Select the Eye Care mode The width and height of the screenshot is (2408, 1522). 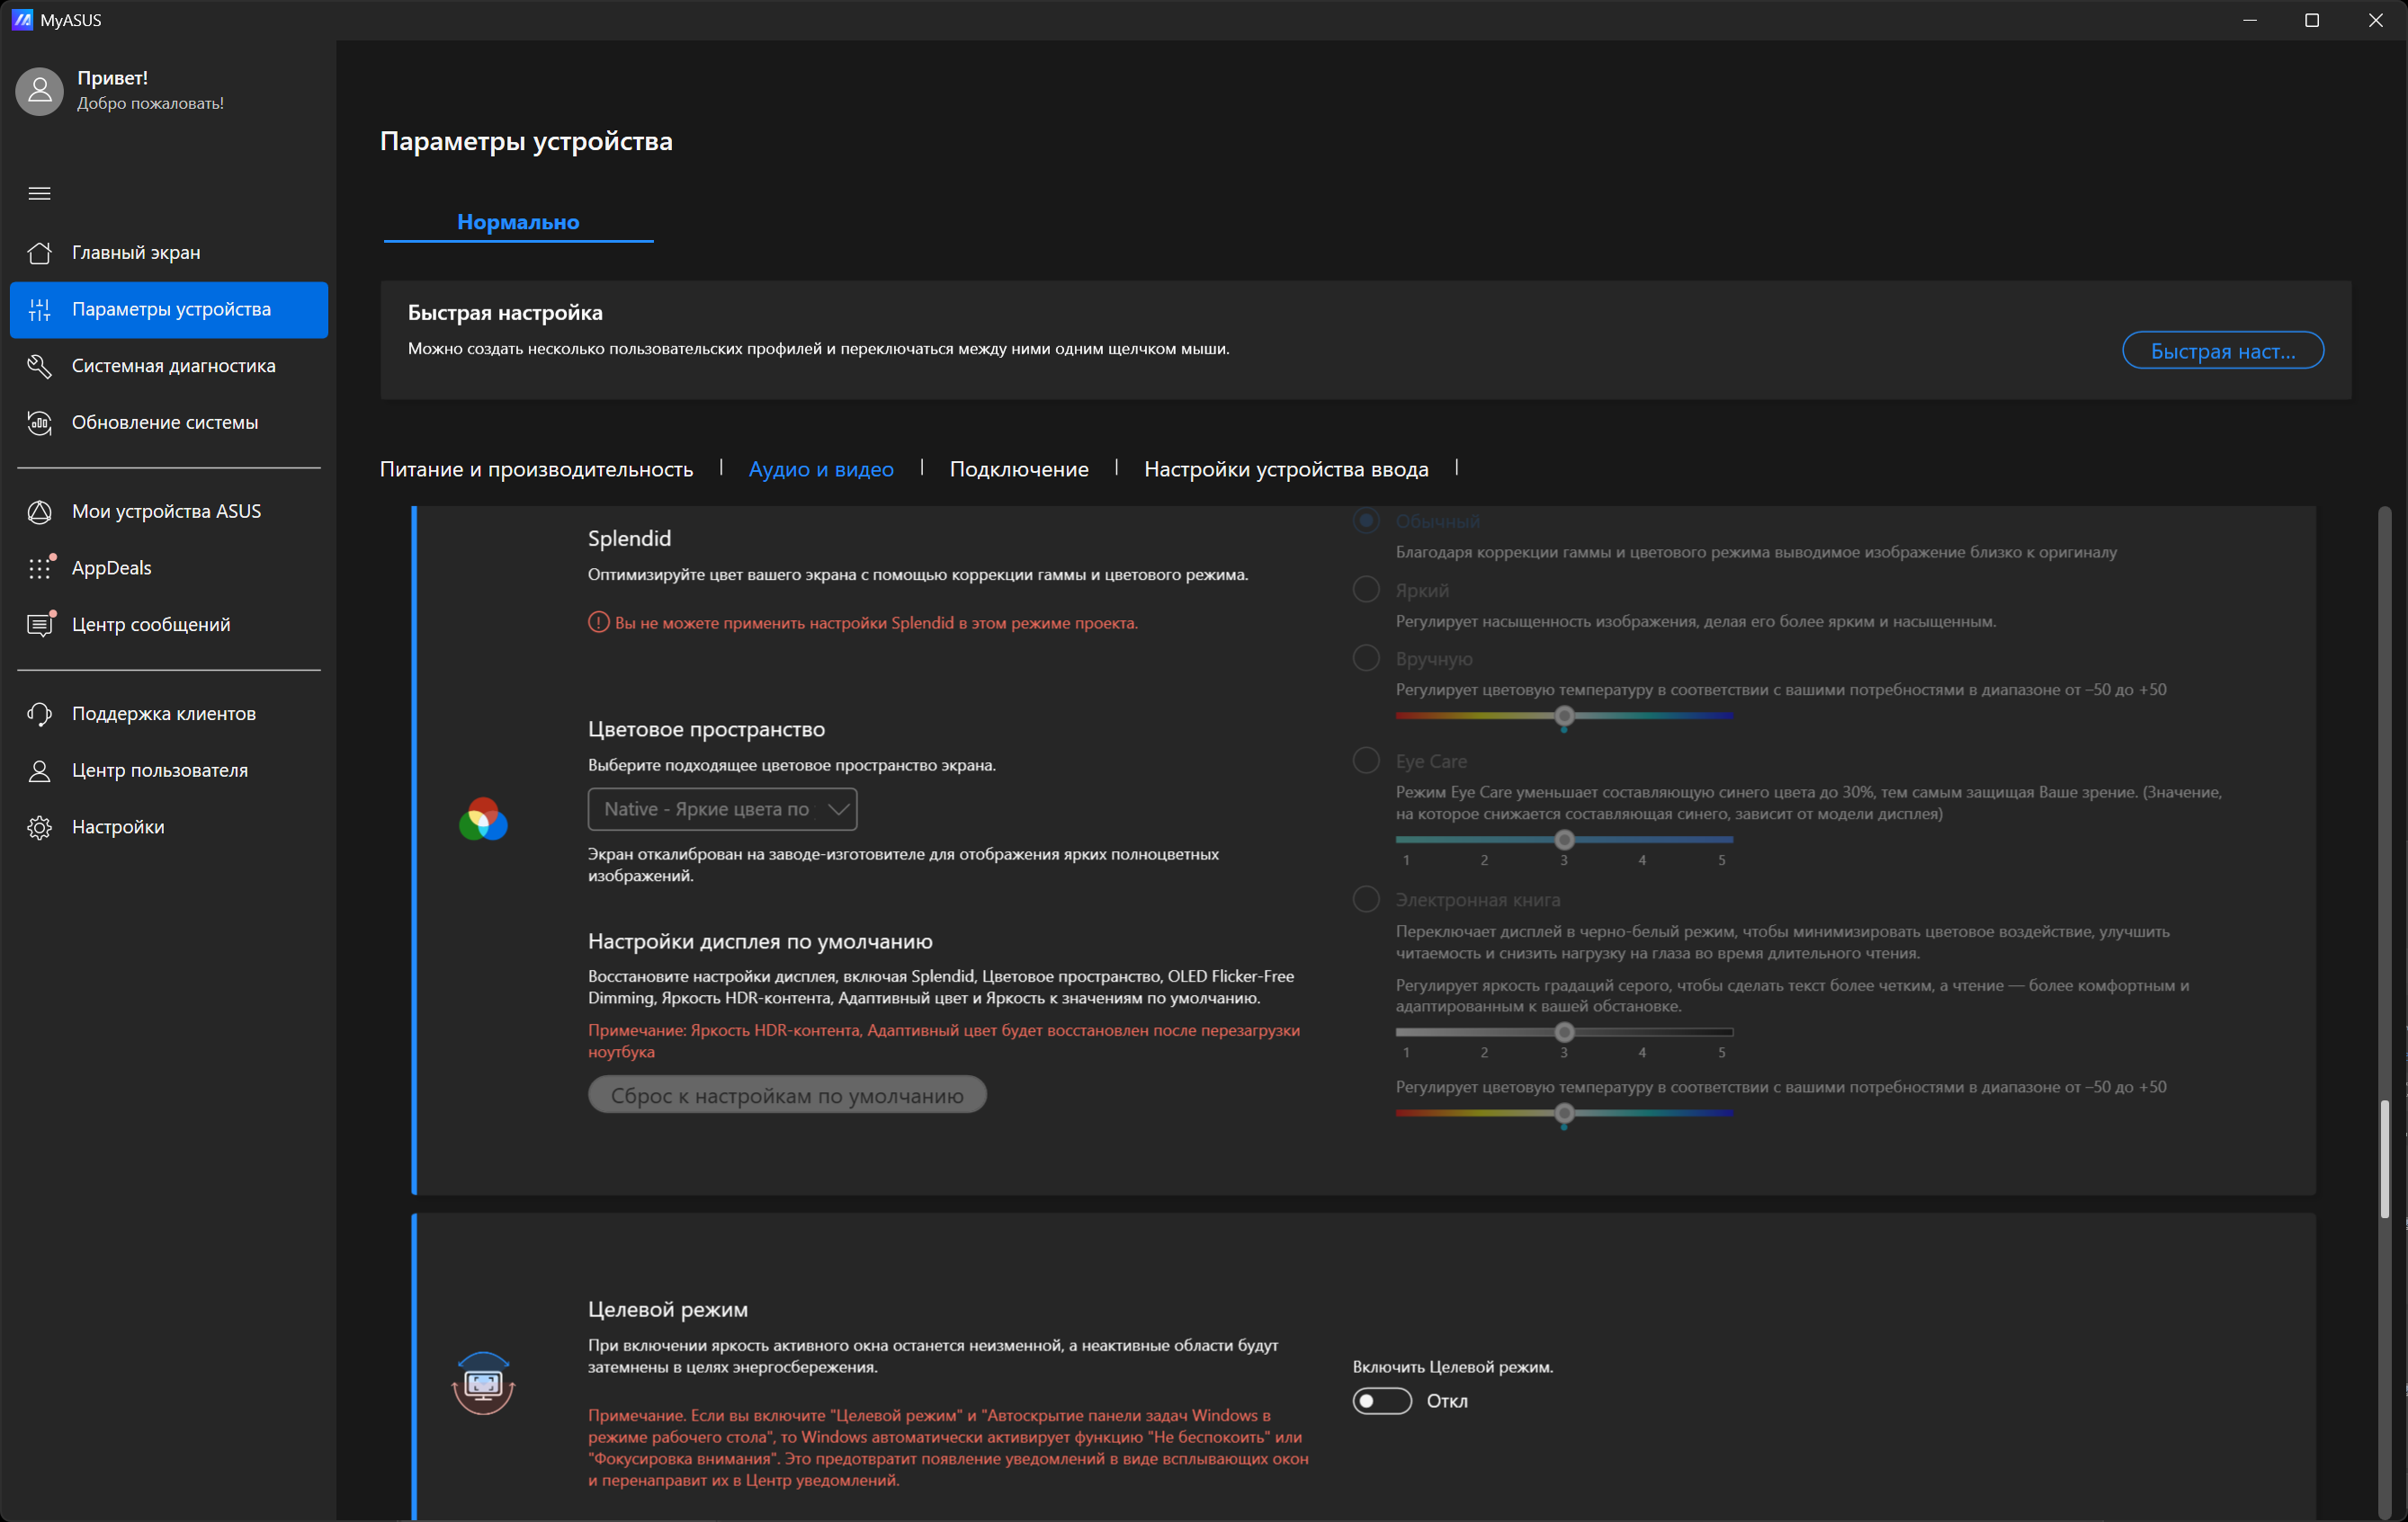[1366, 761]
